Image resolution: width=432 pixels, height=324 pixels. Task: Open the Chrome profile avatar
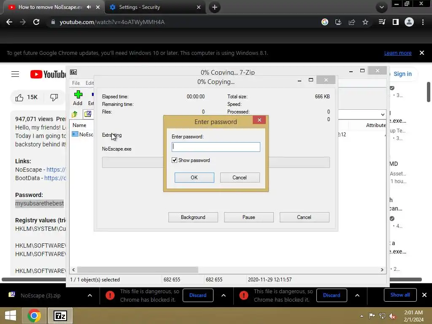(409, 22)
